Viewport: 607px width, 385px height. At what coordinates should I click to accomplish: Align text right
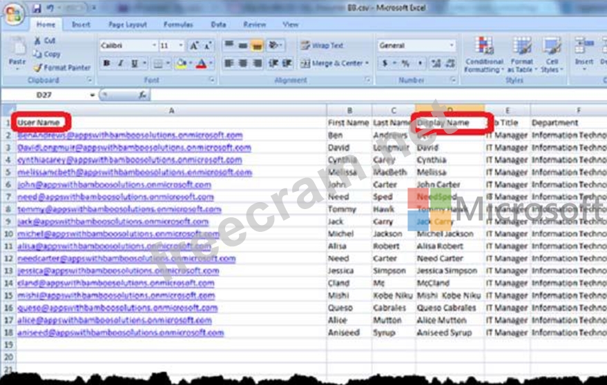point(257,63)
